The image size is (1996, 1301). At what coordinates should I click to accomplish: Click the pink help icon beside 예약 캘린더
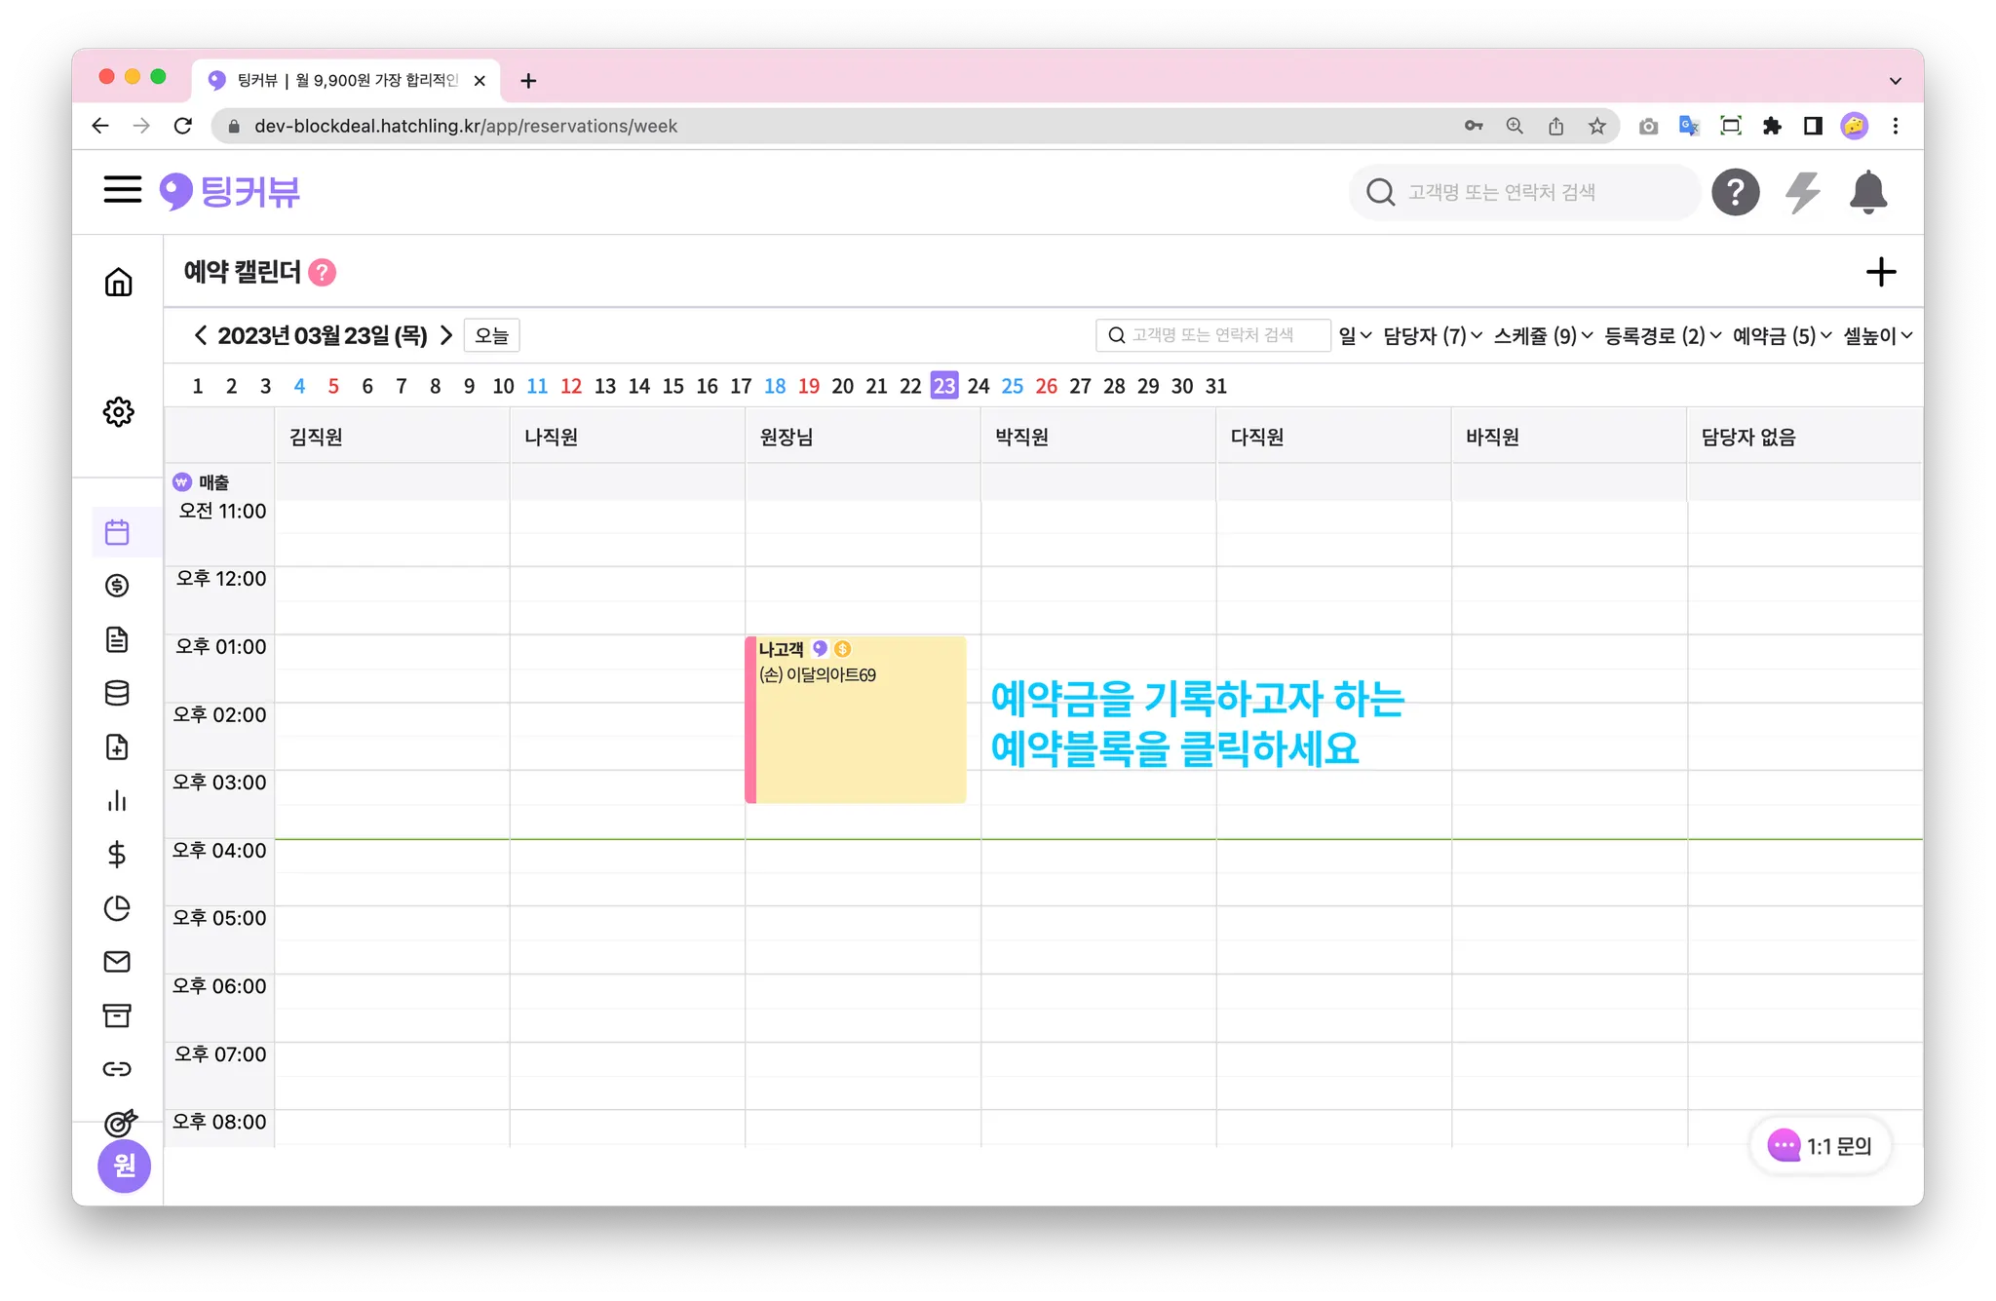pyautogui.click(x=323, y=273)
